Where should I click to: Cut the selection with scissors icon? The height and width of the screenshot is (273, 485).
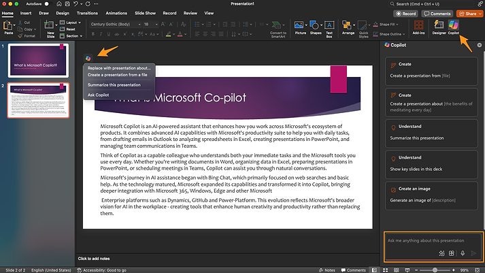(x=20, y=22)
